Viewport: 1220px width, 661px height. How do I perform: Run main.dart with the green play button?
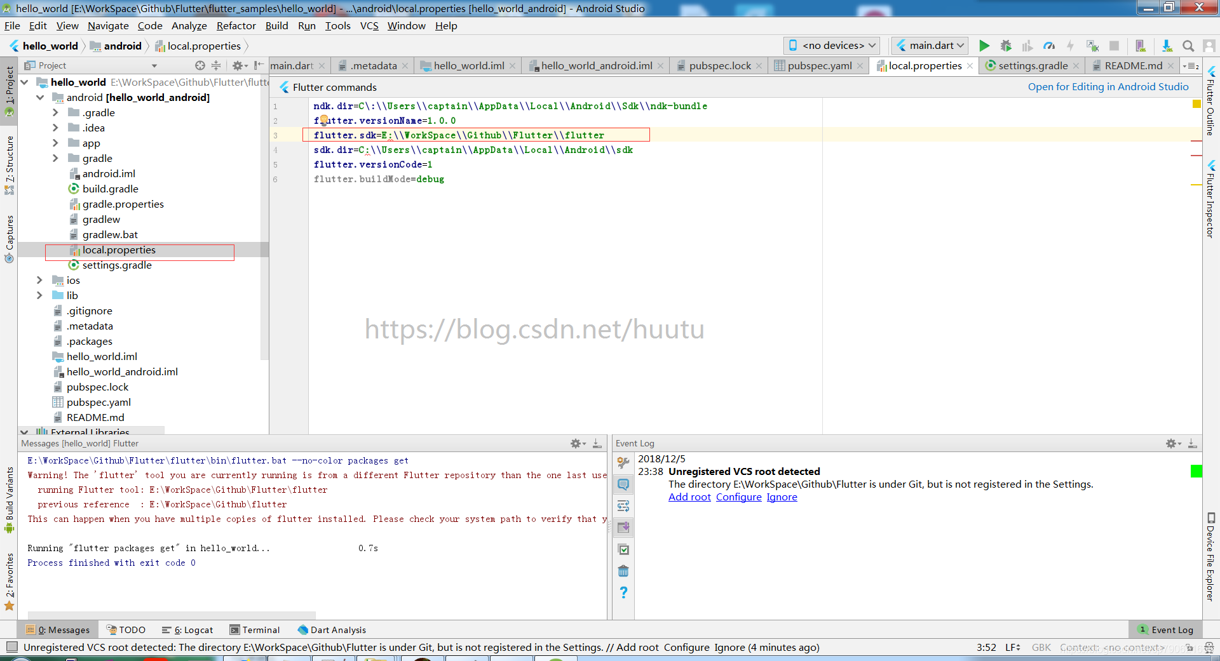(x=984, y=46)
